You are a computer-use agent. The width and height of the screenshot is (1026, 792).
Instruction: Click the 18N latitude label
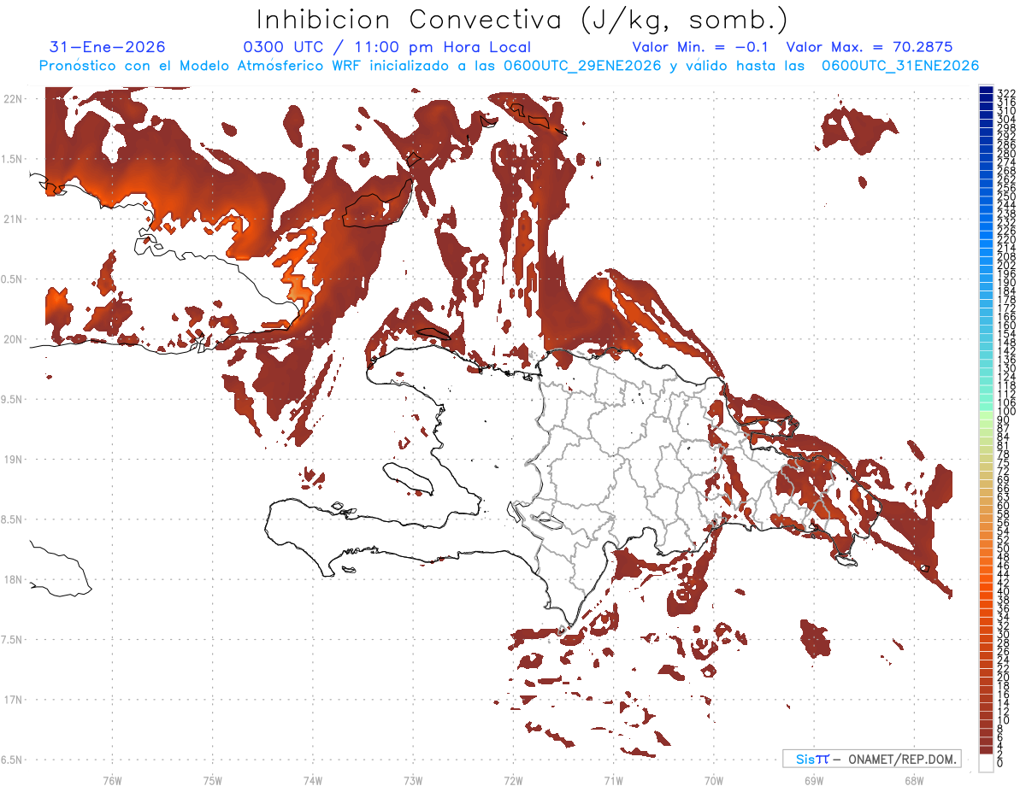(12, 579)
